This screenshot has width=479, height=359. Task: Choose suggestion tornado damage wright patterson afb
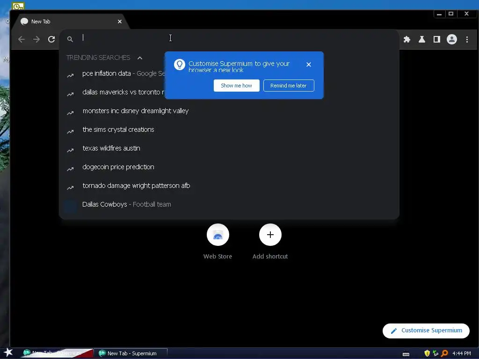tap(229, 186)
